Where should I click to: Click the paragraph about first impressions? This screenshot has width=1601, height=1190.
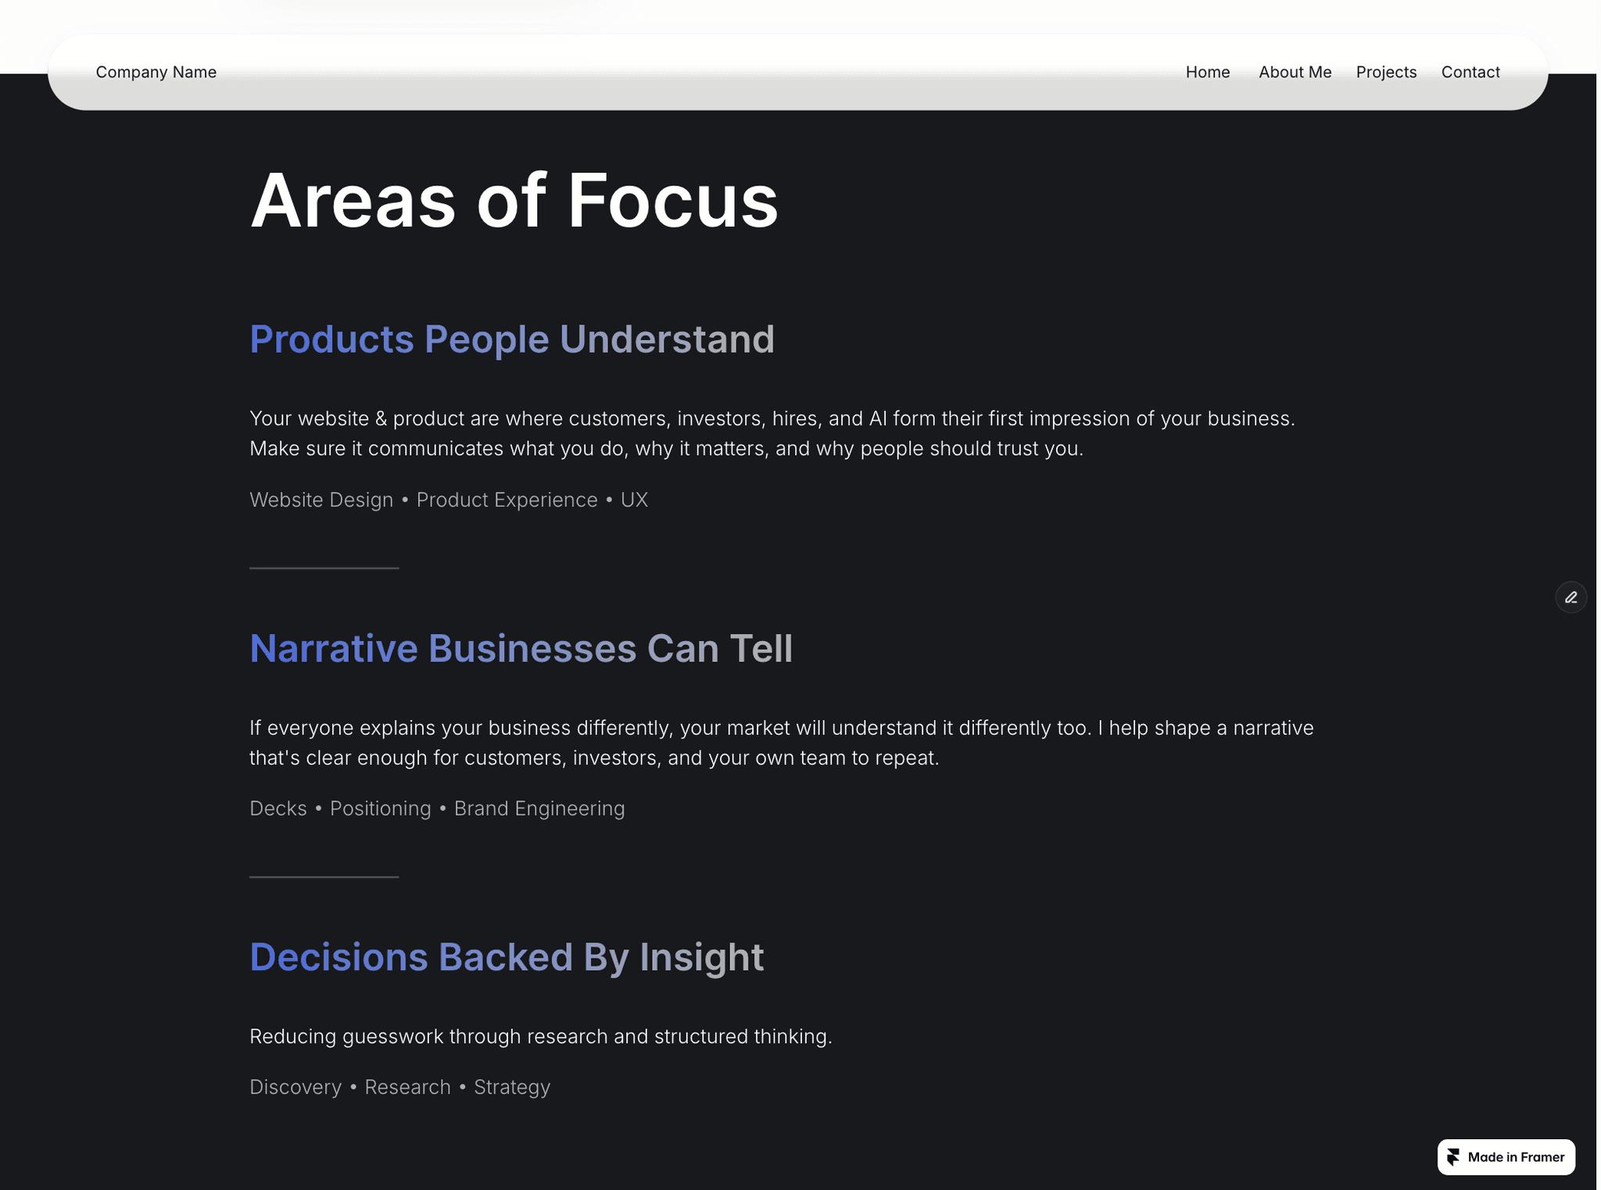pos(772,433)
